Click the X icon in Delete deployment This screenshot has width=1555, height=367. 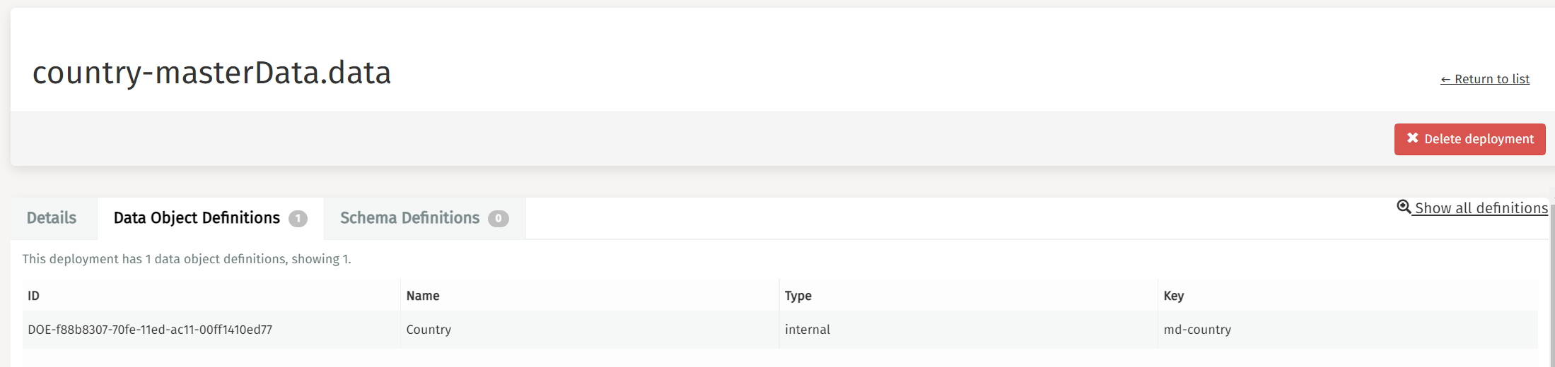(x=1412, y=138)
